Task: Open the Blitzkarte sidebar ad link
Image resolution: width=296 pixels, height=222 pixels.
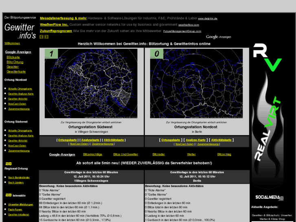Action: click(13, 57)
